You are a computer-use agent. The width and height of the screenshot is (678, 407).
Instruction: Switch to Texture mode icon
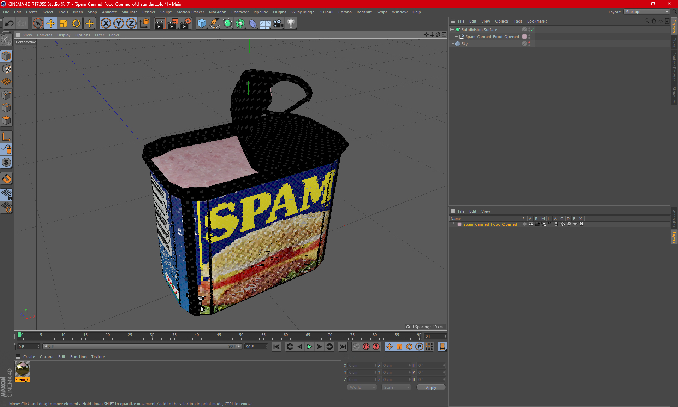pos(6,69)
